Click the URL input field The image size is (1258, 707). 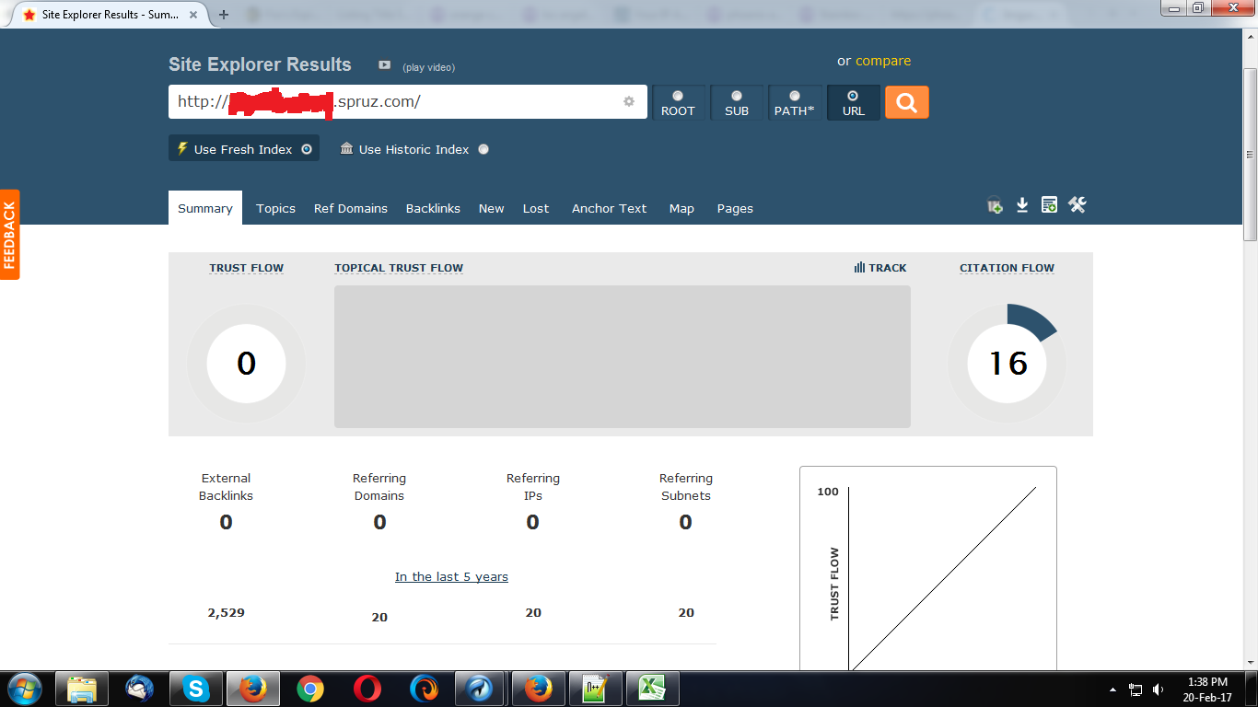[x=408, y=102]
